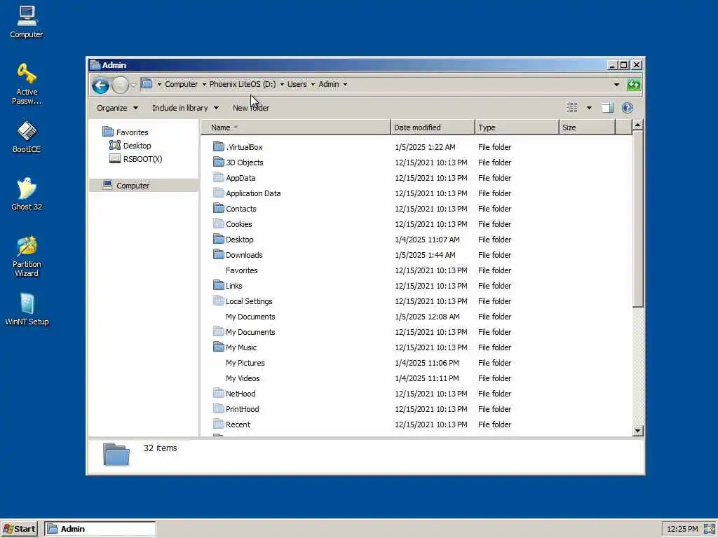Sort by the Type column header

pyautogui.click(x=517, y=127)
